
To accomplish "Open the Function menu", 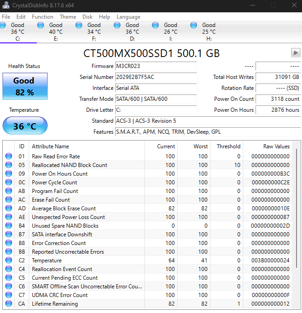I will coord(42,17).
